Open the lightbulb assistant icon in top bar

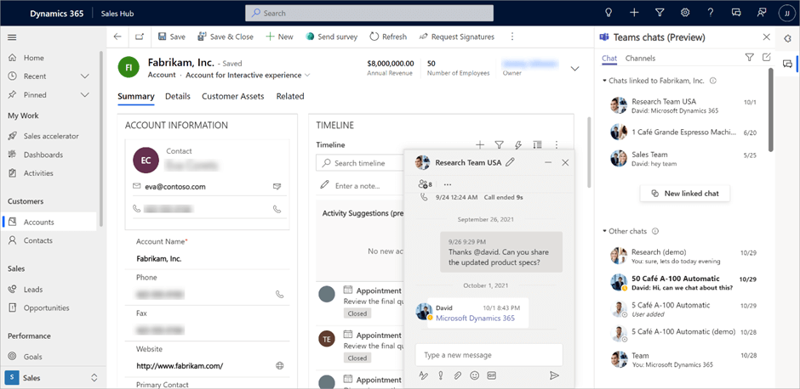click(609, 13)
